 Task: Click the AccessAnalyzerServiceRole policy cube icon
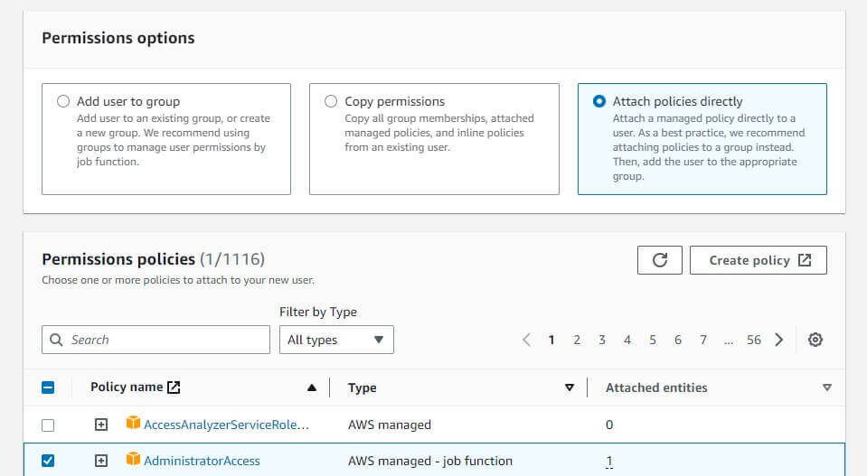point(133,423)
